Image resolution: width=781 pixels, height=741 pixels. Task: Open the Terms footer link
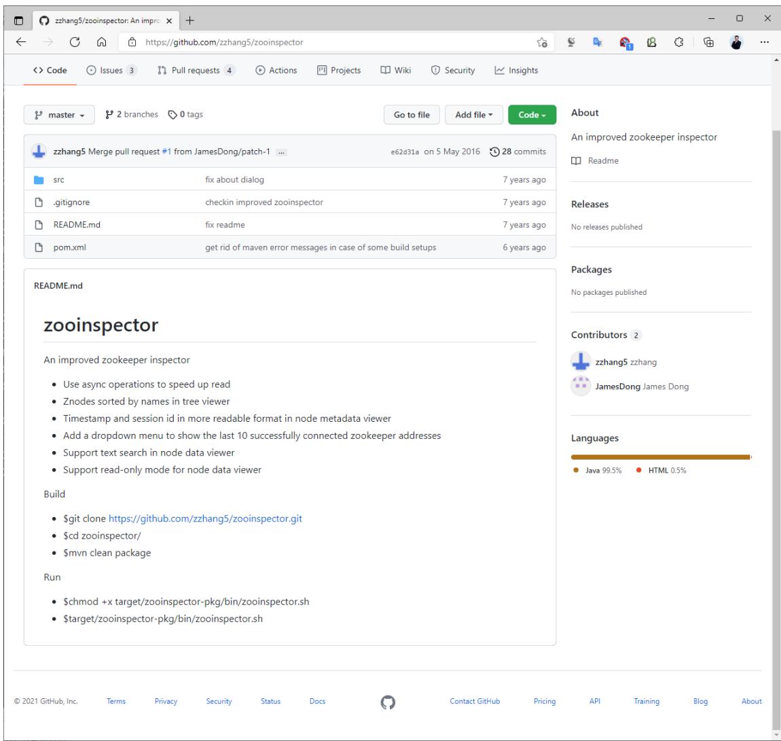point(116,701)
